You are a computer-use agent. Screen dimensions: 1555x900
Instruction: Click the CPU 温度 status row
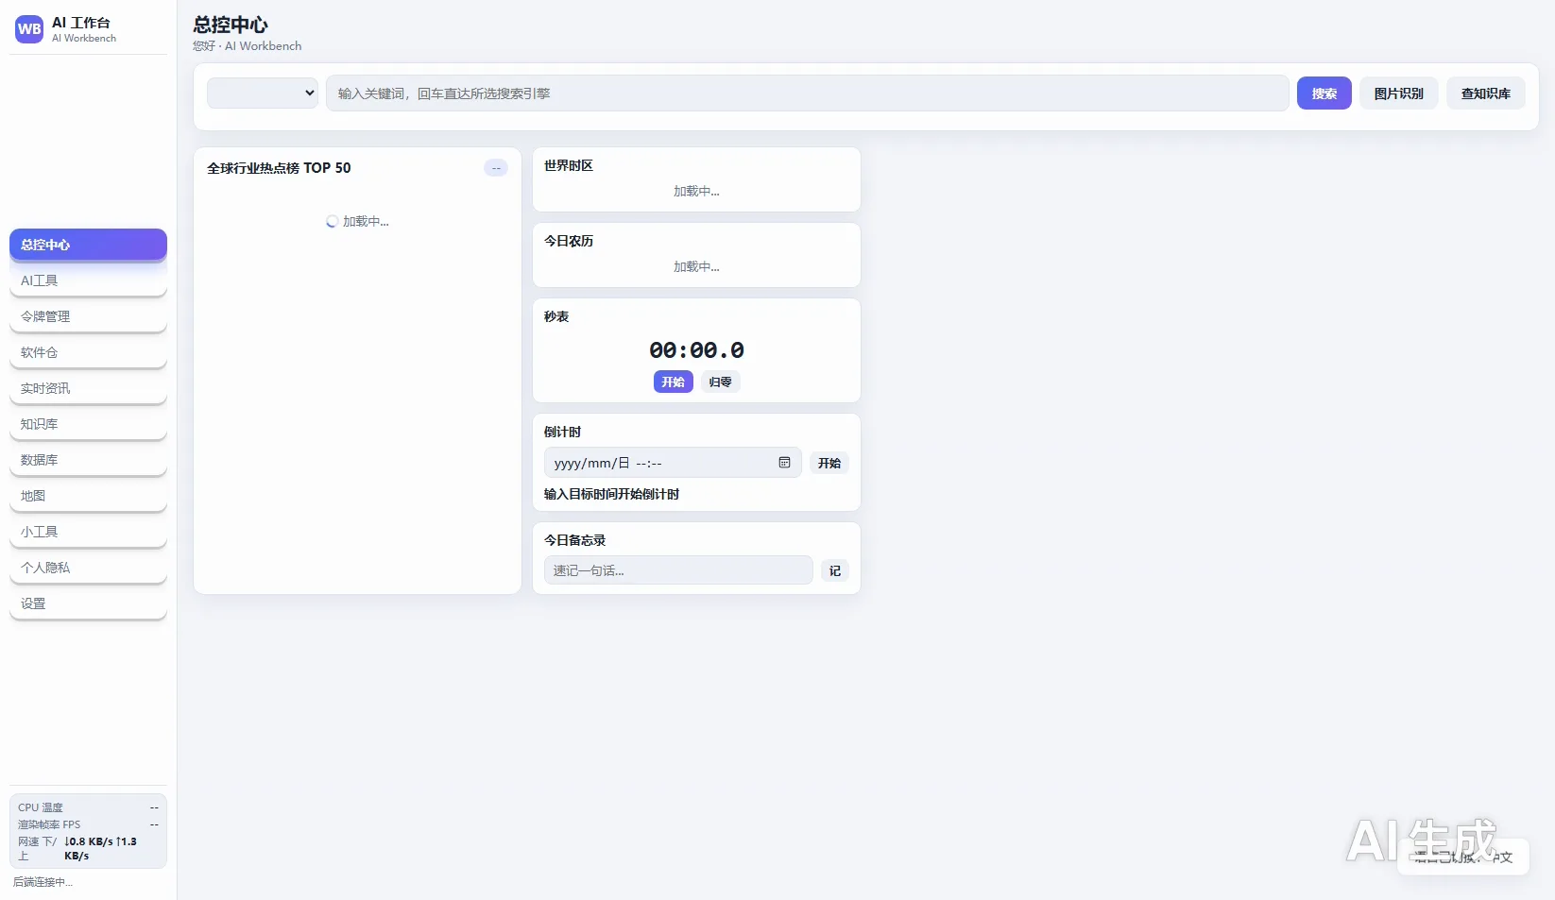click(x=88, y=807)
